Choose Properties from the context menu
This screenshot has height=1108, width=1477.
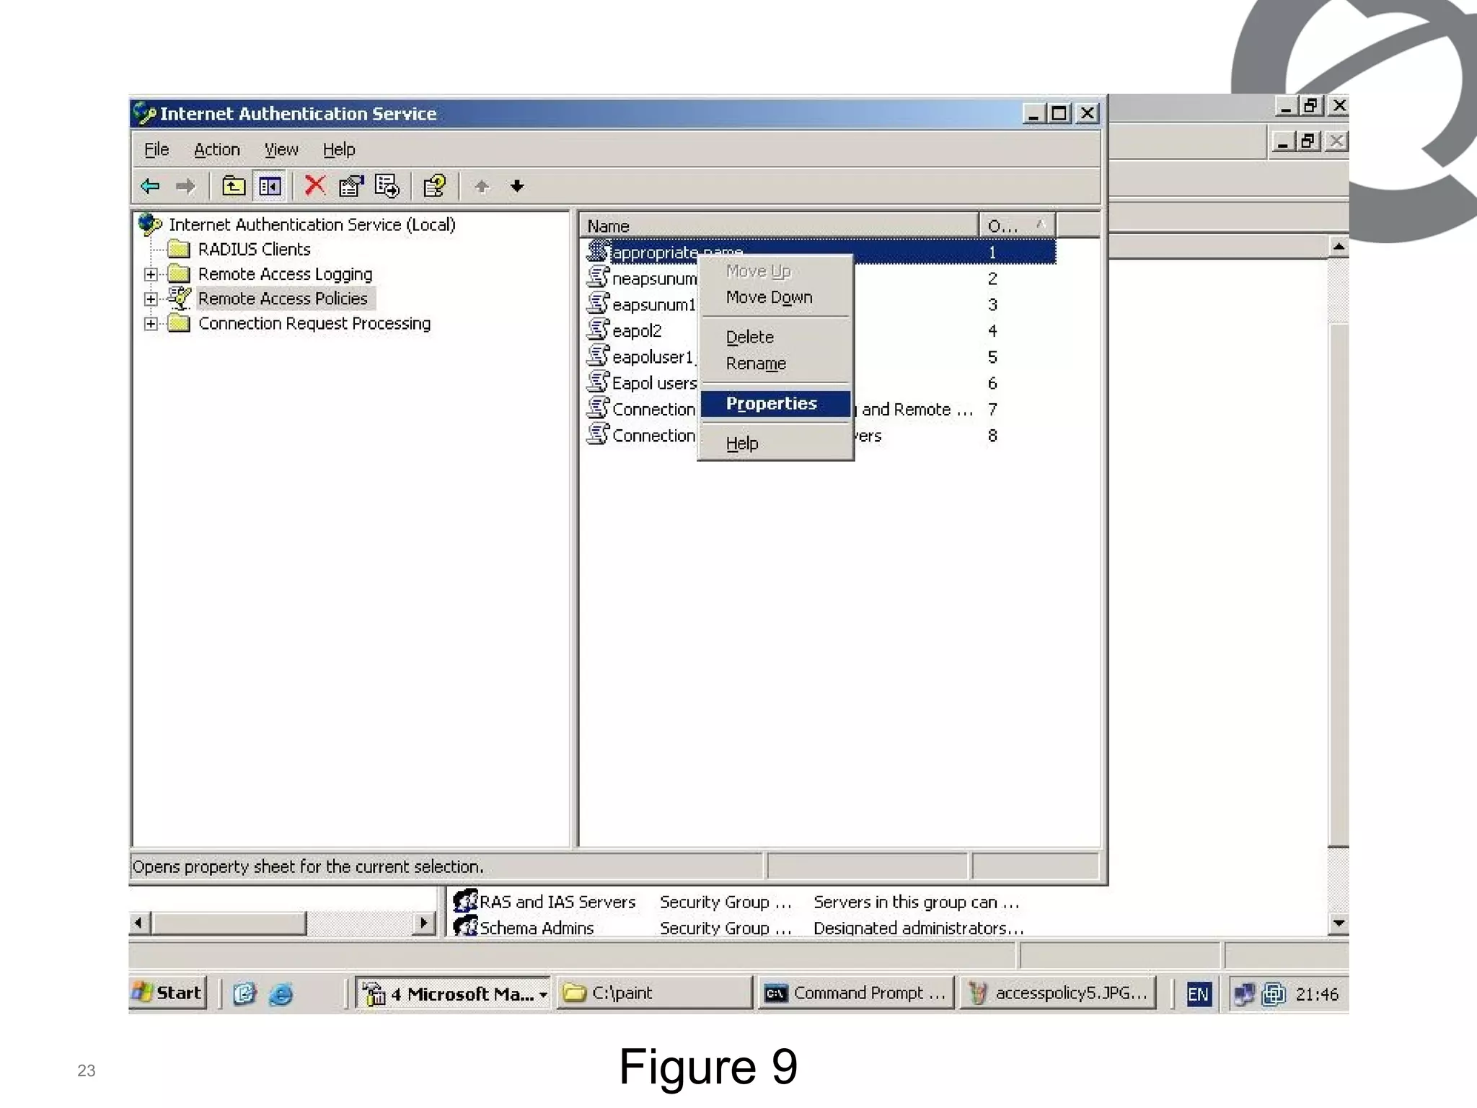click(771, 403)
